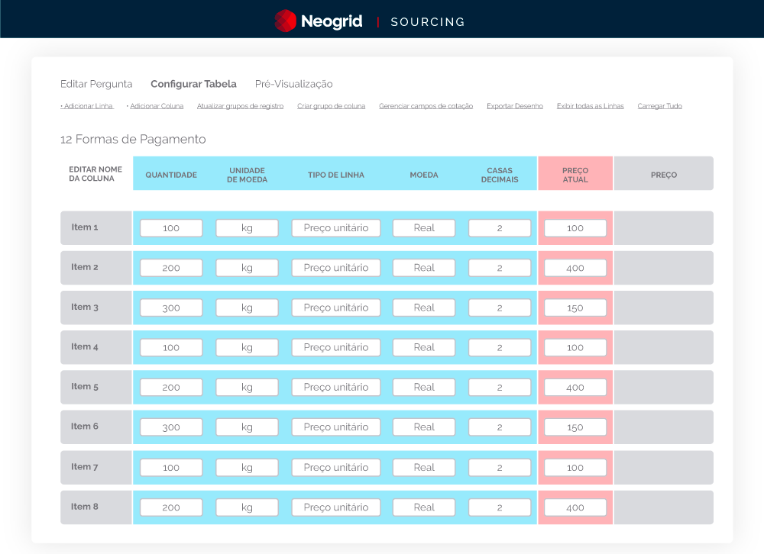Select the Preço Atual column header
The height and width of the screenshot is (554, 764).
[575, 175]
